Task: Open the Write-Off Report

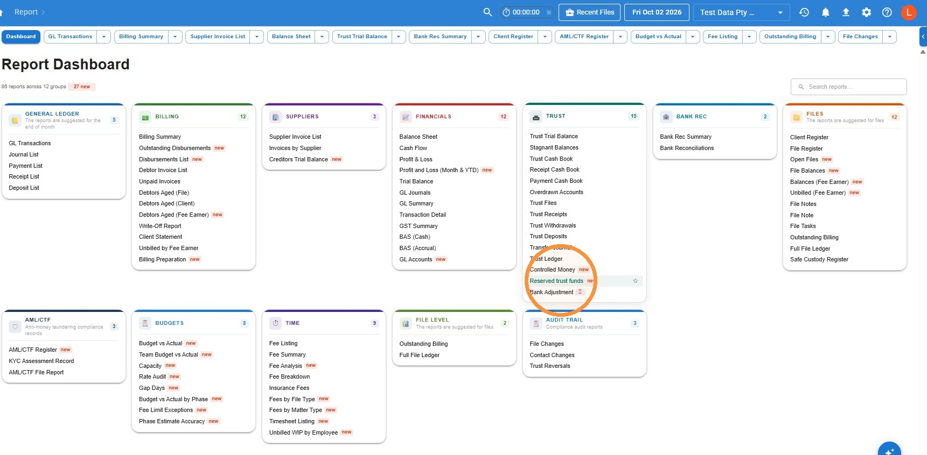Action: [160, 226]
